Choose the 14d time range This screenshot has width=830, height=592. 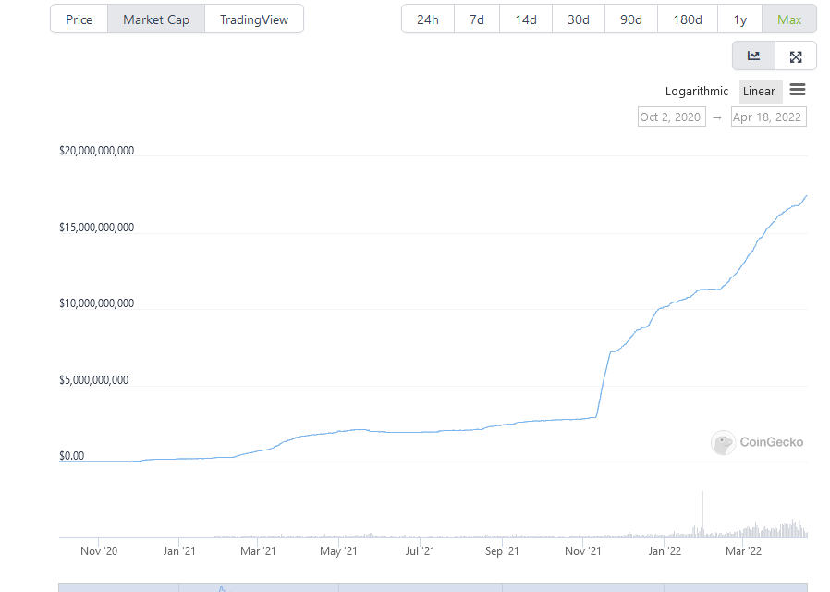point(526,19)
